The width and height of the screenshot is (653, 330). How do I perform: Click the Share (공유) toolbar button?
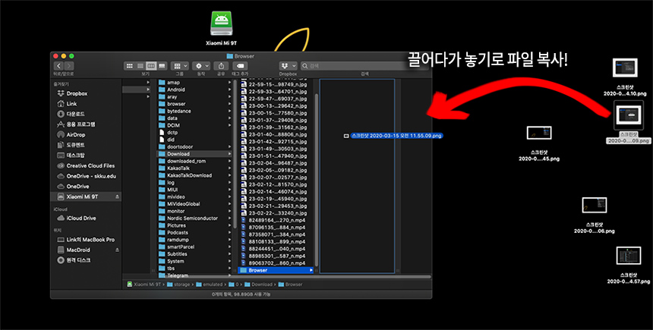(221, 66)
